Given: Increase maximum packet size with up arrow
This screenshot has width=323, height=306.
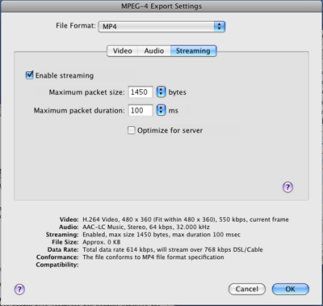Looking at the screenshot, I should (161, 89).
